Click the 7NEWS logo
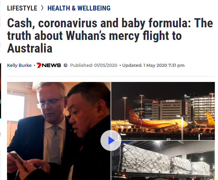The height and width of the screenshot is (180, 218). [49, 65]
